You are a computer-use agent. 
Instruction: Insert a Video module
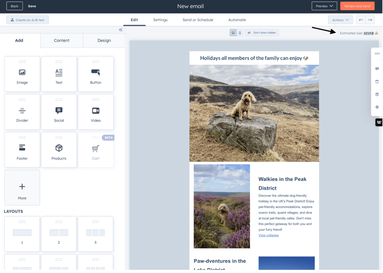pos(96,112)
